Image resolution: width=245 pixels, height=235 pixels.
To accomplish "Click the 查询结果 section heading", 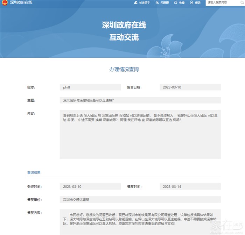I will pyautogui.click(x=34, y=172).
